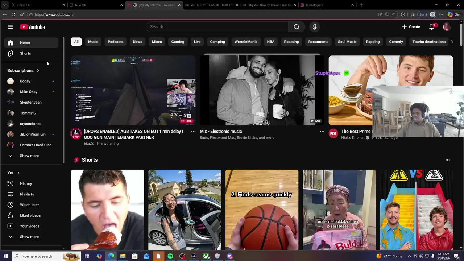Open the buldak ramen Short
Screen dimensions: 464x261
(x=339, y=210)
